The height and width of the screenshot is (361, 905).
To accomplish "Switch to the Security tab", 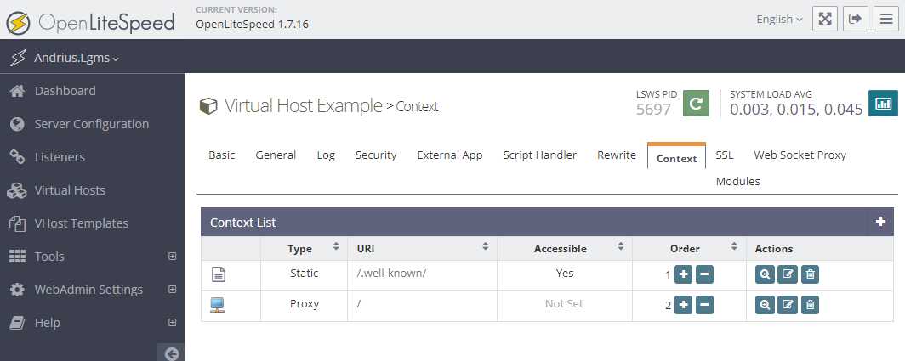I will 376,155.
